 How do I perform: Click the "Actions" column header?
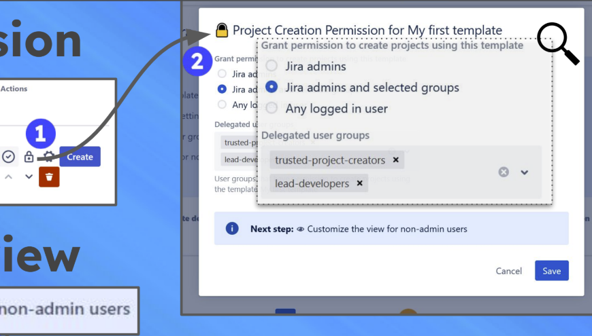coord(14,88)
